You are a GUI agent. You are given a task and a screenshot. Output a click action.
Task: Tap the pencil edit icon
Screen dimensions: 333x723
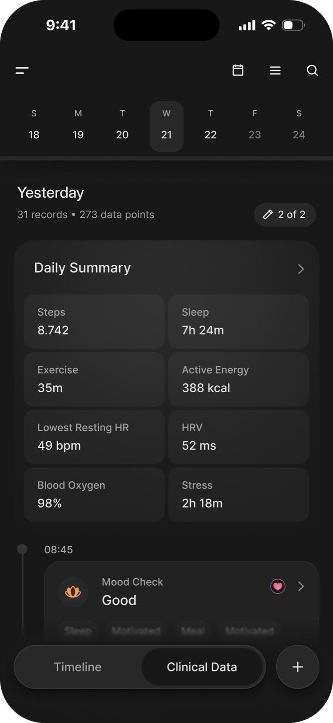tap(268, 215)
